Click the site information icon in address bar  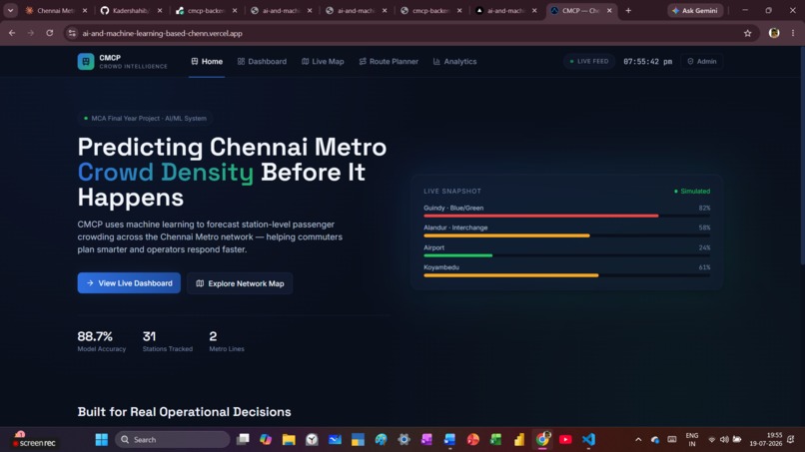coord(72,33)
